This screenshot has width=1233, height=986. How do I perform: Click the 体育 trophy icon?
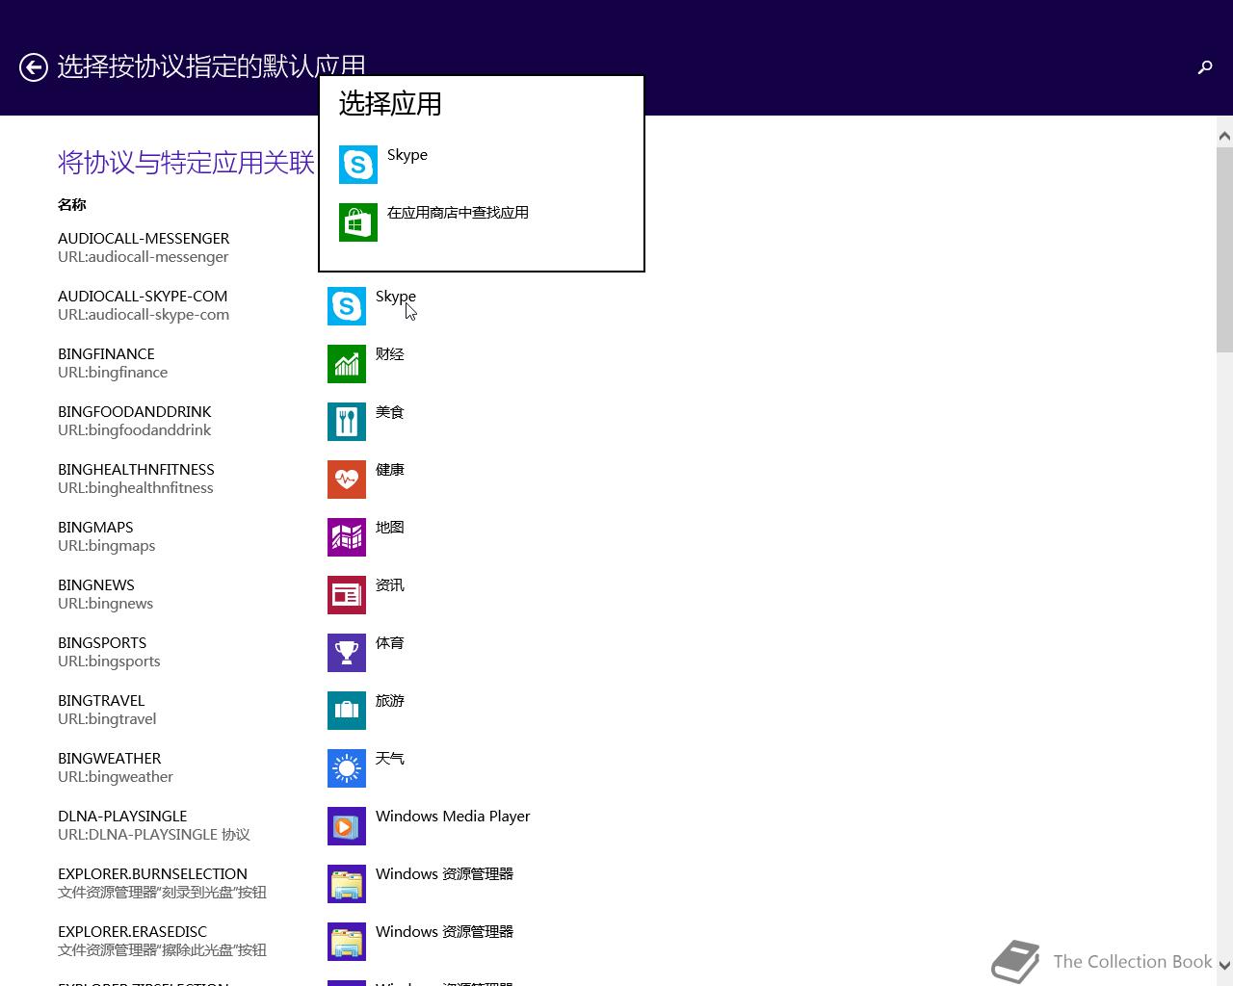tap(347, 653)
